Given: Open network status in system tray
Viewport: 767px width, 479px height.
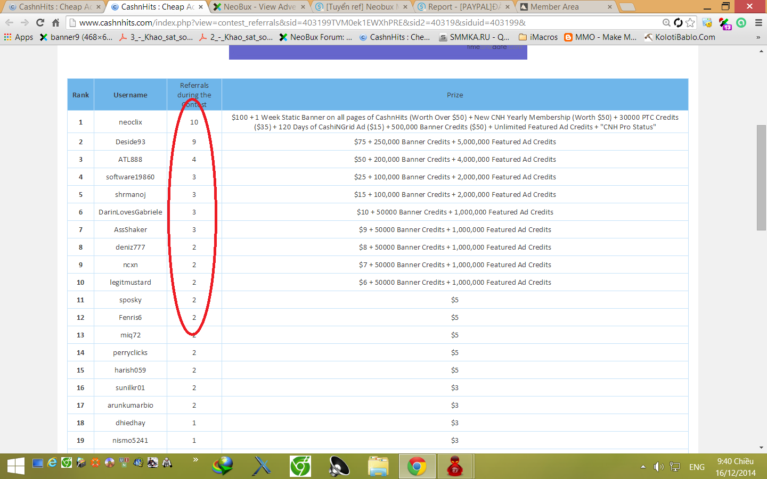Looking at the screenshot, I should pyautogui.click(x=675, y=467).
